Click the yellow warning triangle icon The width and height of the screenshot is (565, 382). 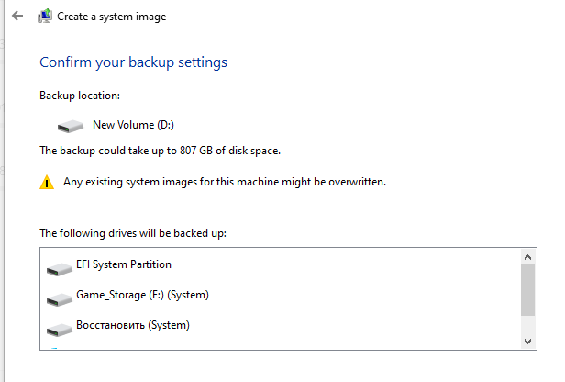[47, 182]
